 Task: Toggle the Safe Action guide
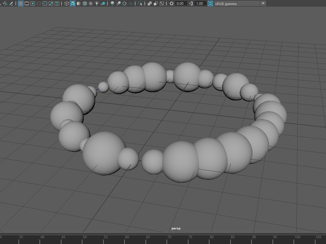[51, 3]
